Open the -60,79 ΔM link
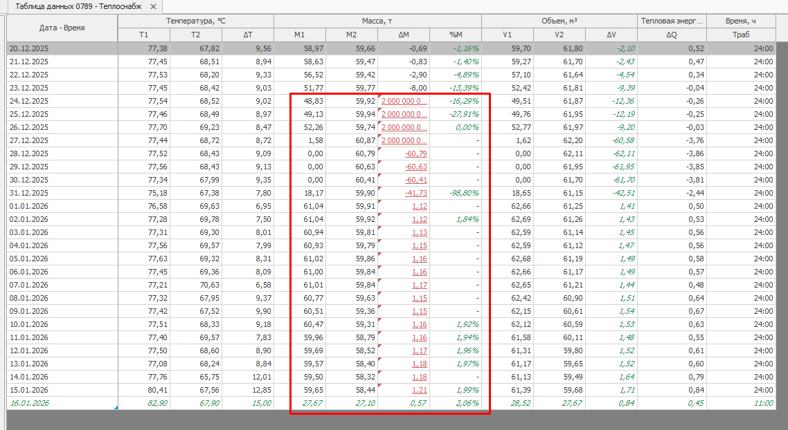Screen dimensions: 788x430 (415, 153)
